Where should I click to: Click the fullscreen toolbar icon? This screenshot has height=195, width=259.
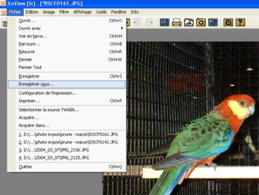(x=165, y=22)
